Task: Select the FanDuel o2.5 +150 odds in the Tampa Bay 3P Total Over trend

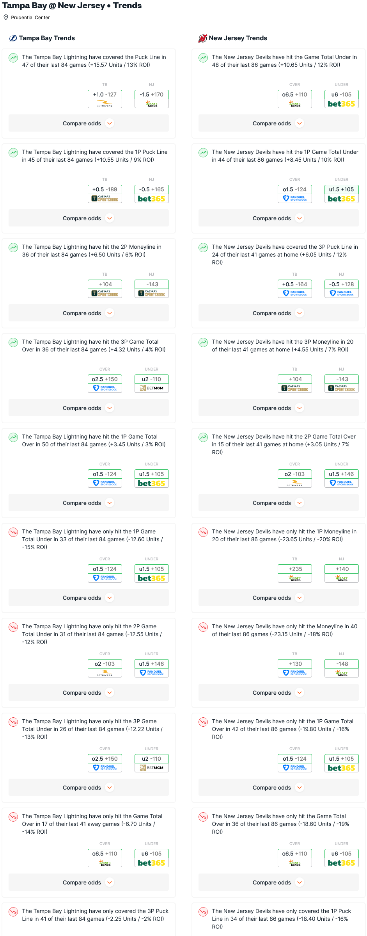Action: pyautogui.click(x=105, y=383)
